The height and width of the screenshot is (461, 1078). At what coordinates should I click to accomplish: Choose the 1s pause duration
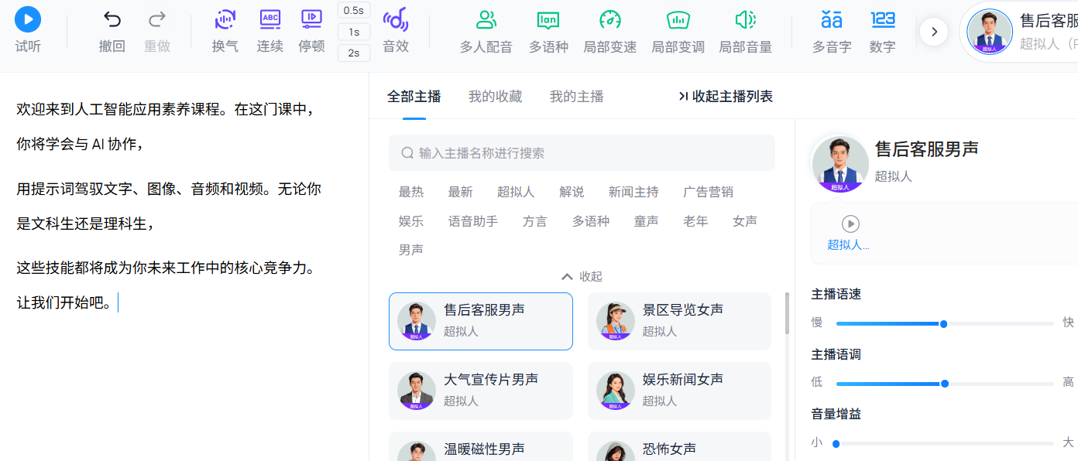[354, 32]
